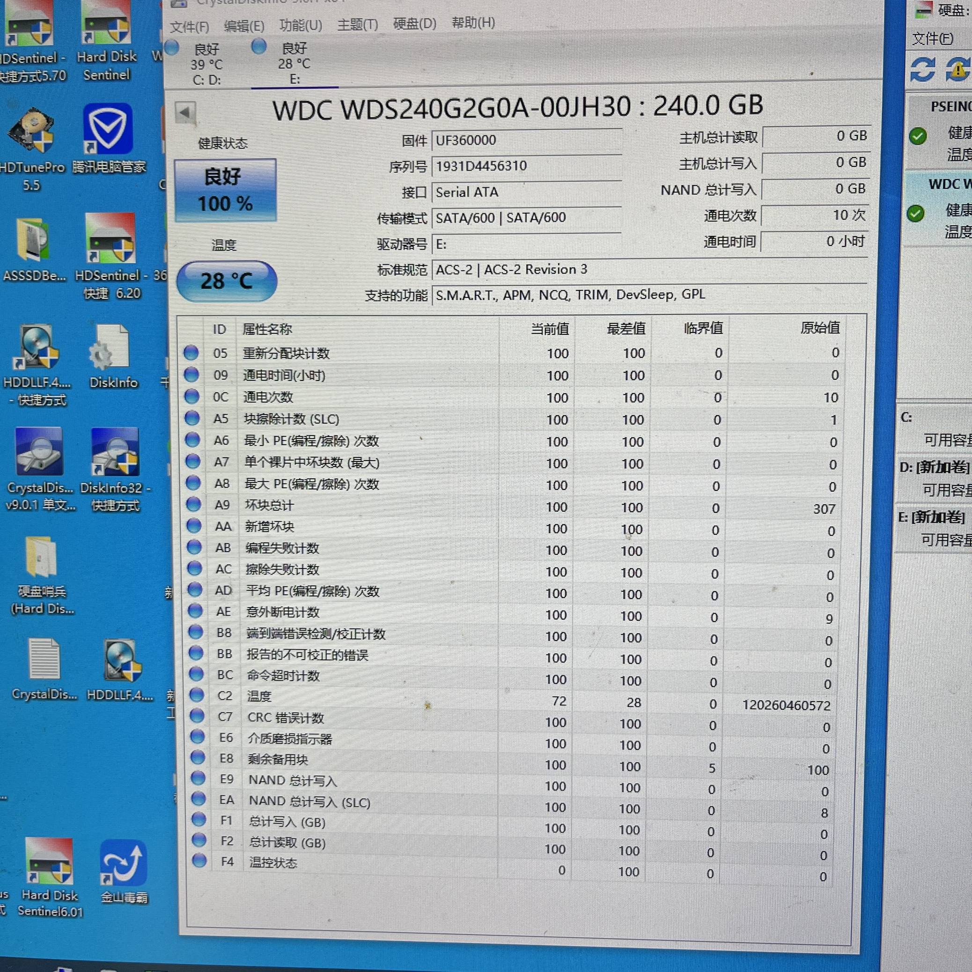
Task: Click the 属性名称 column header
Action: pos(267,330)
